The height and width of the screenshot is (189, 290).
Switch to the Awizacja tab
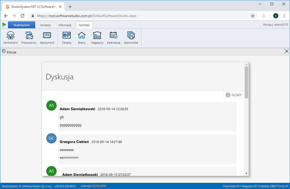tap(45, 25)
